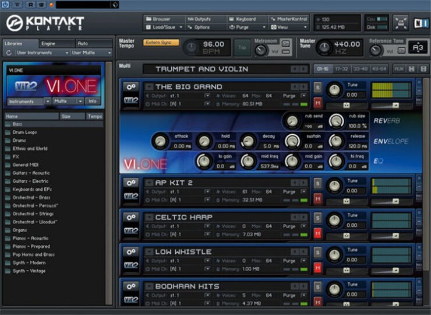Expand the Purge menu for The Big Grand

[291, 96]
